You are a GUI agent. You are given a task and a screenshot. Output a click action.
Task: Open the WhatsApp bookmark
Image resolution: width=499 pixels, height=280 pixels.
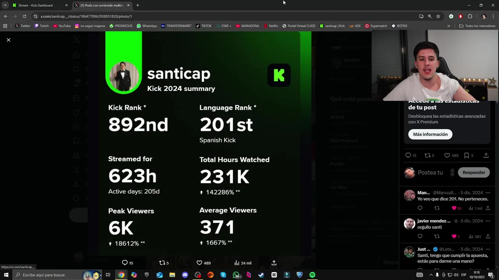(x=147, y=26)
